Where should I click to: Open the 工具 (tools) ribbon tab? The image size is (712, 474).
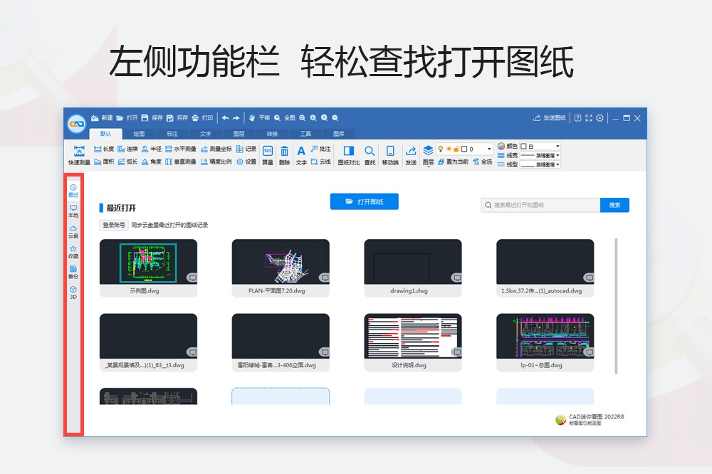pos(306,132)
